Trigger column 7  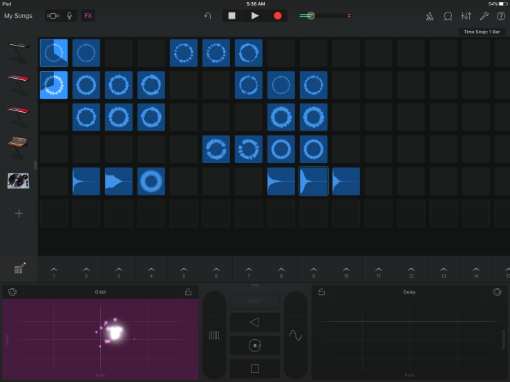click(x=249, y=272)
